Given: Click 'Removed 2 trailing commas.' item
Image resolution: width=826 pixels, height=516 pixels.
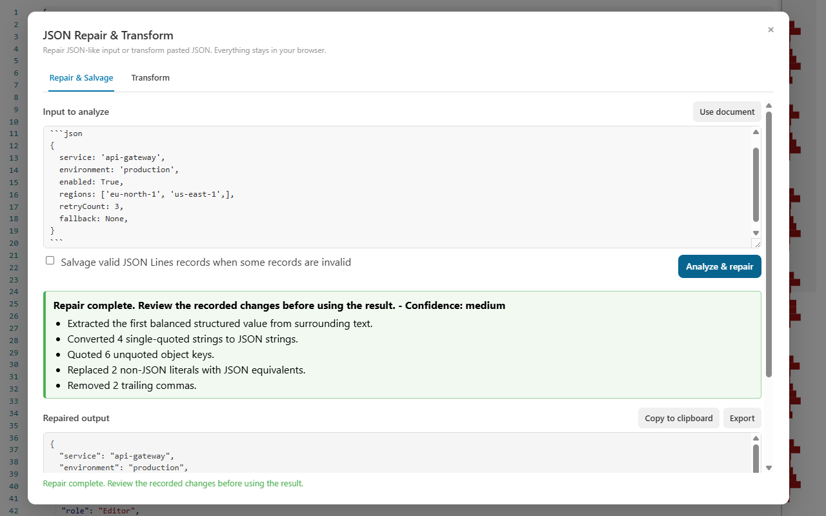Looking at the screenshot, I should [x=132, y=386].
